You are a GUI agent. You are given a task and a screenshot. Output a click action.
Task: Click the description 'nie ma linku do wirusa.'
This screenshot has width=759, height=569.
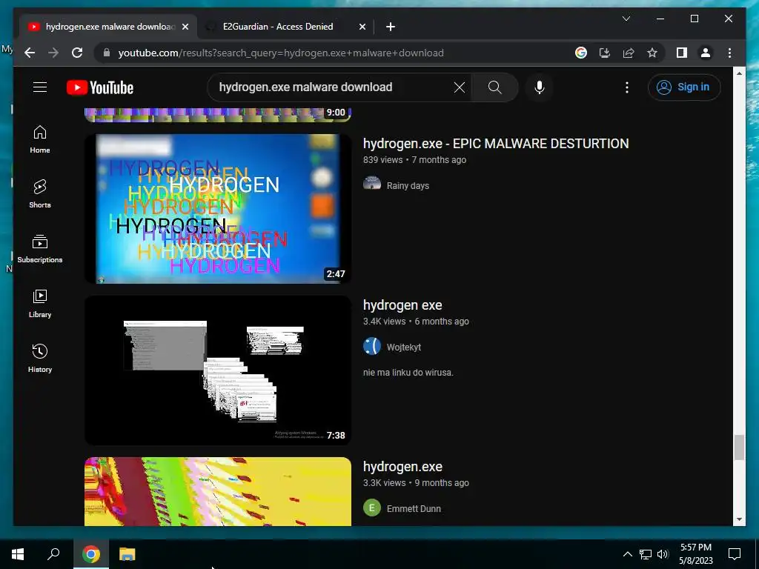(408, 373)
